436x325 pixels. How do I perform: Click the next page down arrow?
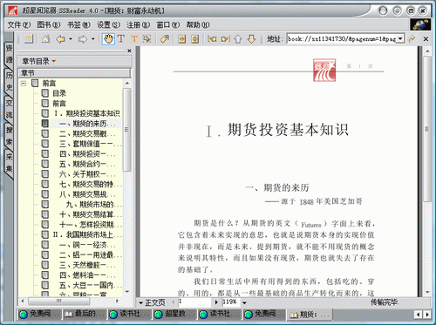251,38
